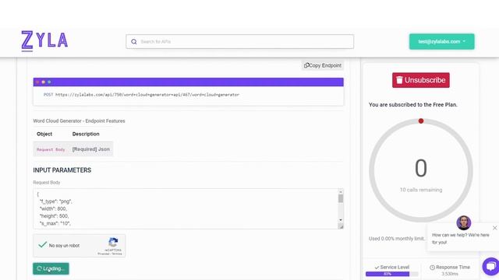Click the Loading button
The height and width of the screenshot is (280, 499).
[x=51, y=268]
